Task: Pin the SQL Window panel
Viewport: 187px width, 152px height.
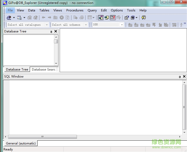Action: pyautogui.click(x=180, y=77)
